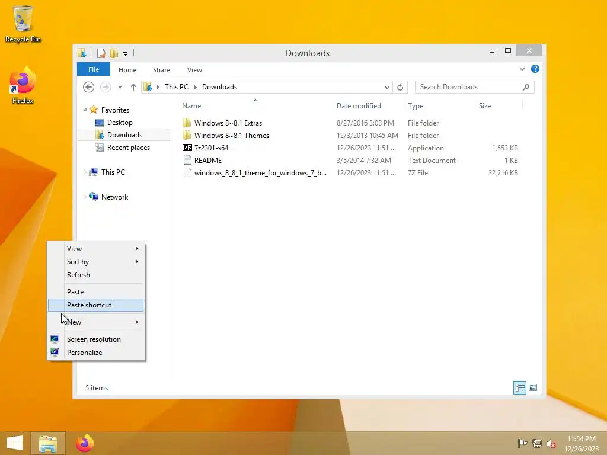The width and height of the screenshot is (607, 455).
Task: Expand the This PC tree node
Action: point(85,172)
